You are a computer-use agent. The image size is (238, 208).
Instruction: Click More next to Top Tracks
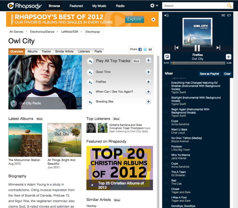pyautogui.click(x=136, y=61)
